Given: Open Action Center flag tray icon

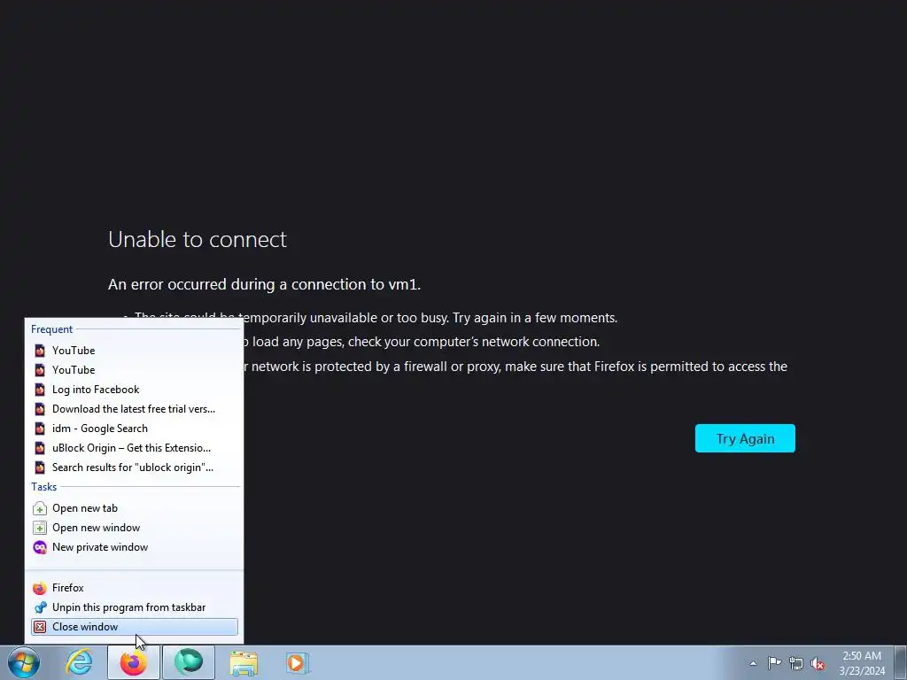Looking at the screenshot, I should click(x=774, y=663).
